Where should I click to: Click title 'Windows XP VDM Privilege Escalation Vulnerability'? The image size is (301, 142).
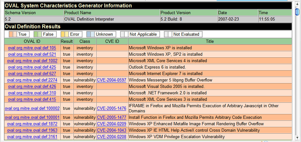point(177,137)
